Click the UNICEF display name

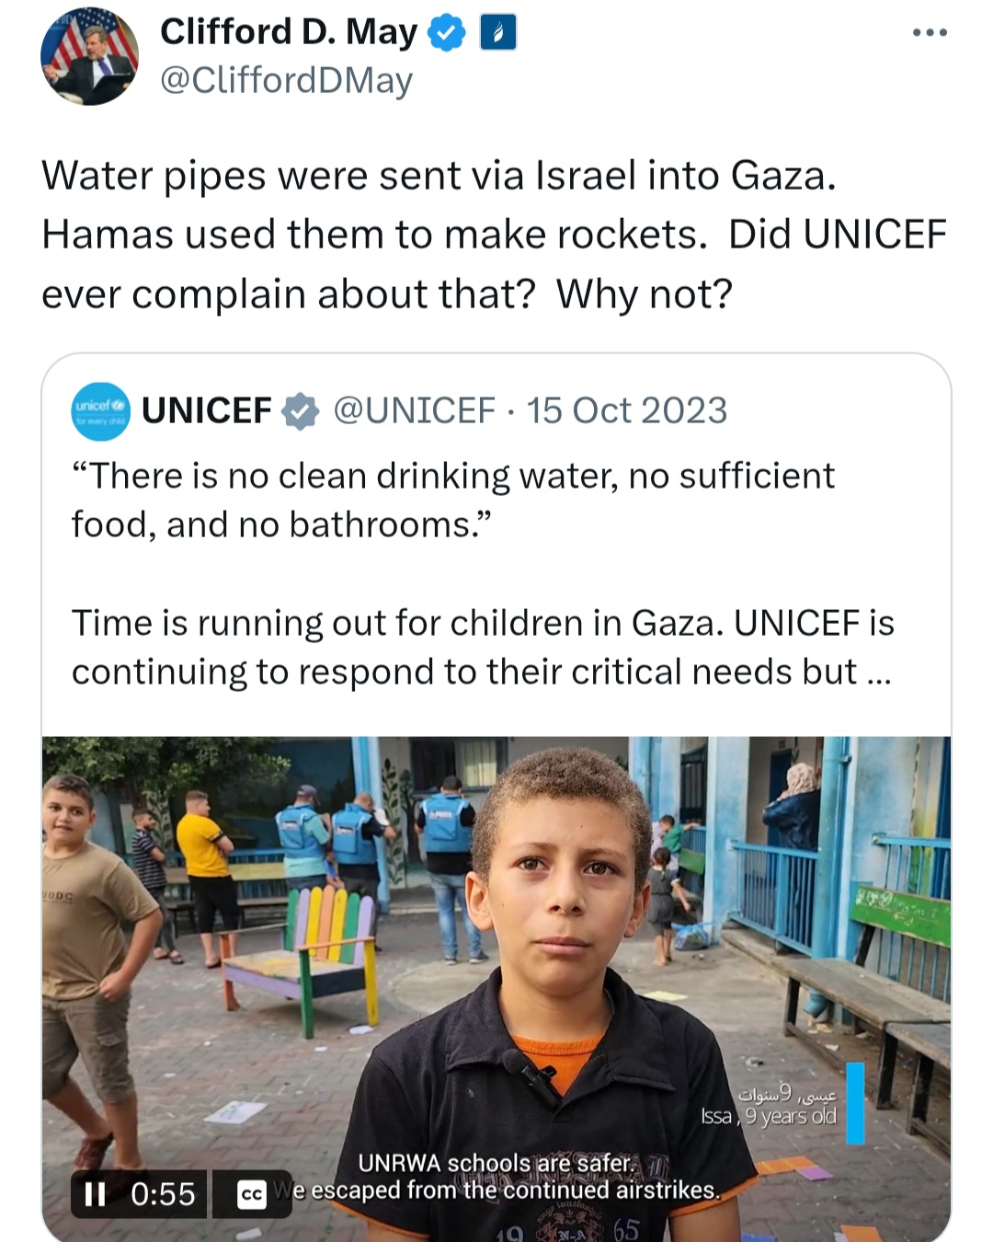pos(207,411)
